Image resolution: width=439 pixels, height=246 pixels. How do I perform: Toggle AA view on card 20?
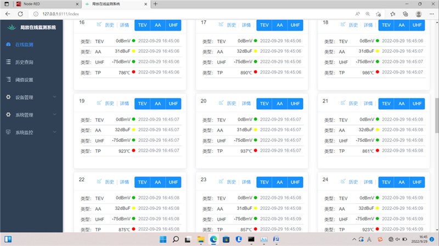point(279,104)
